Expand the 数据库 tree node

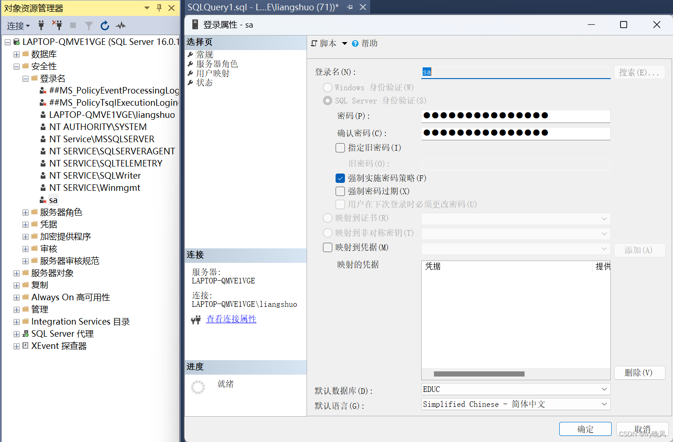pos(16,54)
